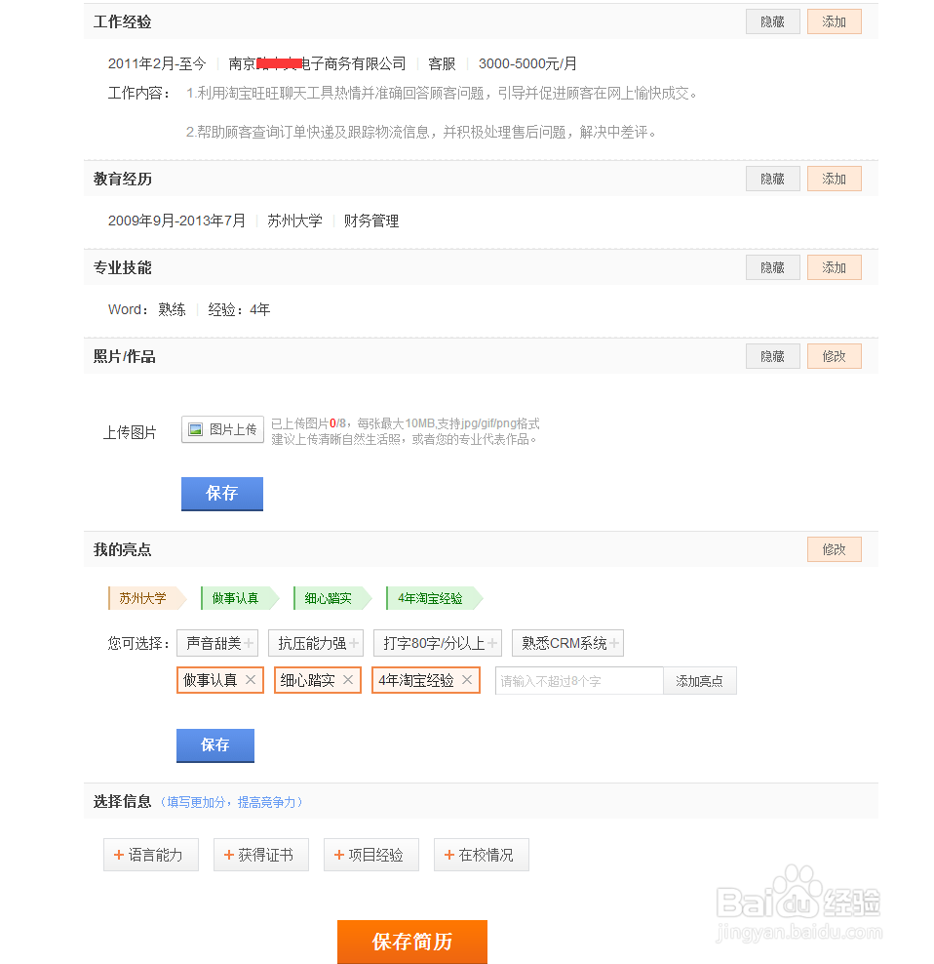Expand the 语言能力 section
This screenshot has width=934, height=964.
click(x=150, y=854)
